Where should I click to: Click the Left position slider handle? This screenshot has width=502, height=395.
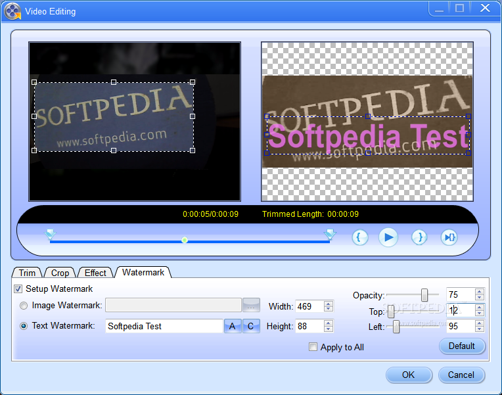396,327
